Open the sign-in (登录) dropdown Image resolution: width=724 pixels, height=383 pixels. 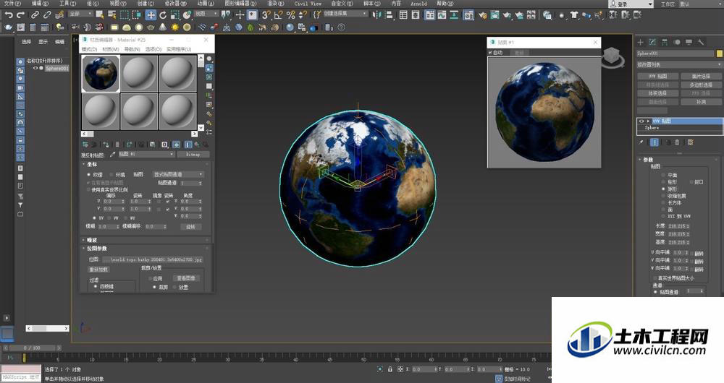click(x=631, y=4)
